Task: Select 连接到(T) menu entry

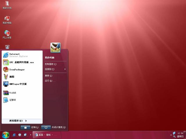Action: [50, 69]
